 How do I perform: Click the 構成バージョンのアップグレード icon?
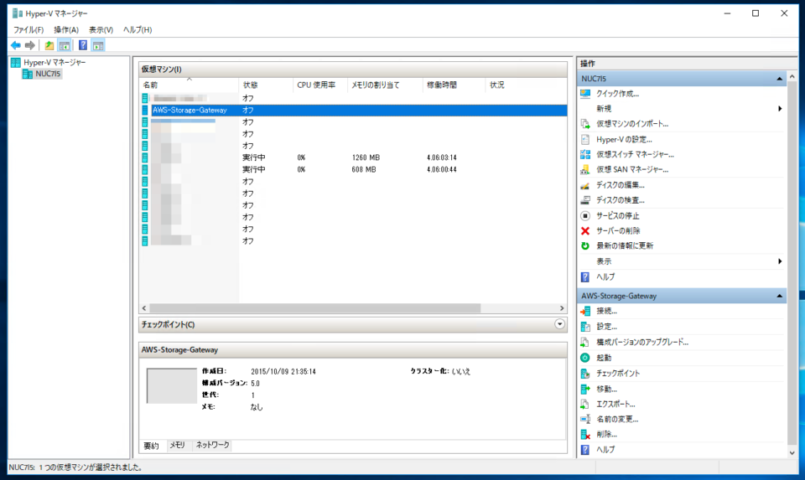pyautogui.click(x=585, y=342)
